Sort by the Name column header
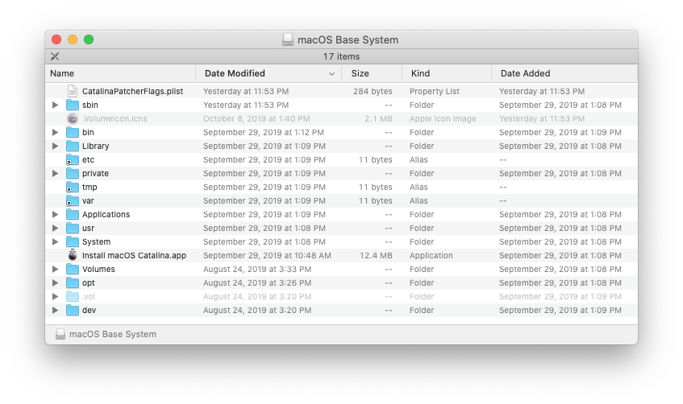The image size is (683, 404). click(120, 73)
